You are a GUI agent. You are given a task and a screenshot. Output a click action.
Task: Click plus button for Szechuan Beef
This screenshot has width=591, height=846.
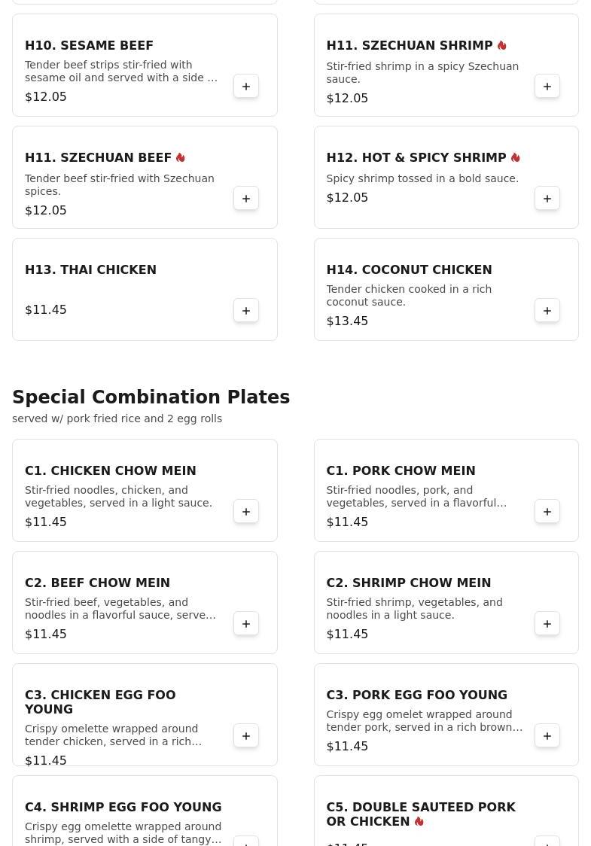tap(246, 199)
